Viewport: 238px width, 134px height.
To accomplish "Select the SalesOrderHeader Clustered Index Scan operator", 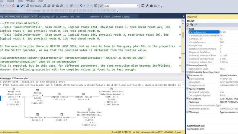I will coord(112,97).
